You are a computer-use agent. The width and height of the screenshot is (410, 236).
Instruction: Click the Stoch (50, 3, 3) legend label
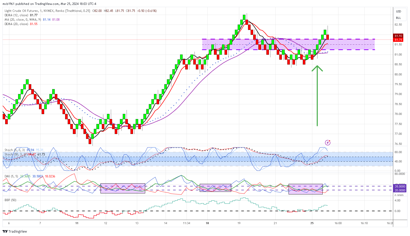[x=16, y=154]
